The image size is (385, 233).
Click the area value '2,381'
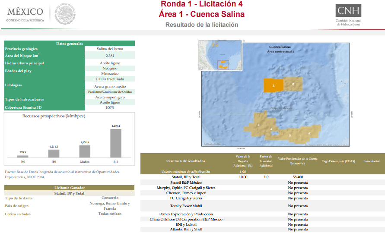[110, 56]
